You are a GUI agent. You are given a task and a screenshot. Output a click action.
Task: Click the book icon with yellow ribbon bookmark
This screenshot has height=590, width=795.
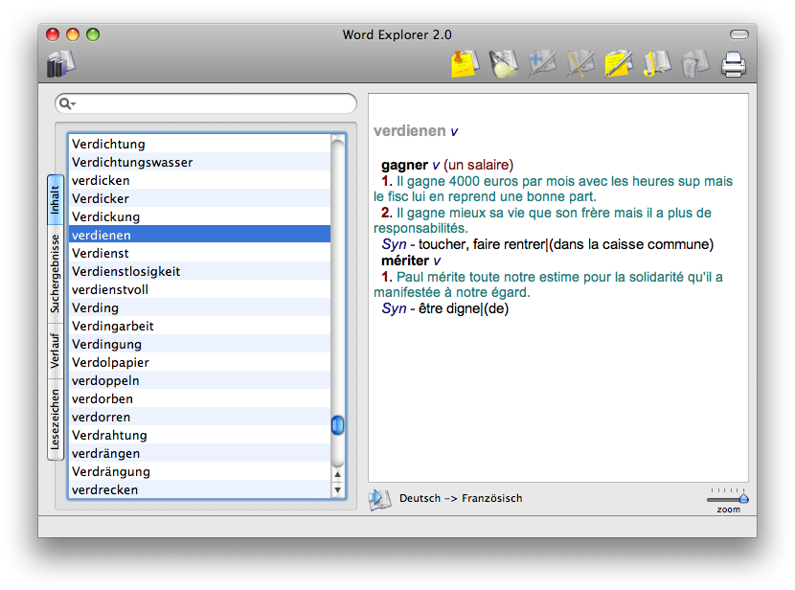tap(658, 64)
